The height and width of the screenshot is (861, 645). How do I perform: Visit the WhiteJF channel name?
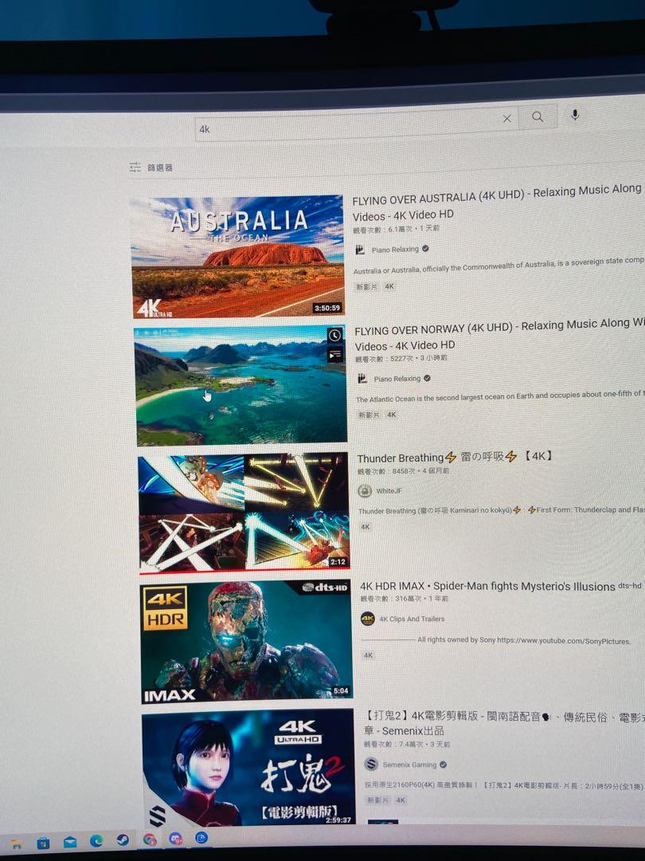tap(389, 491)
